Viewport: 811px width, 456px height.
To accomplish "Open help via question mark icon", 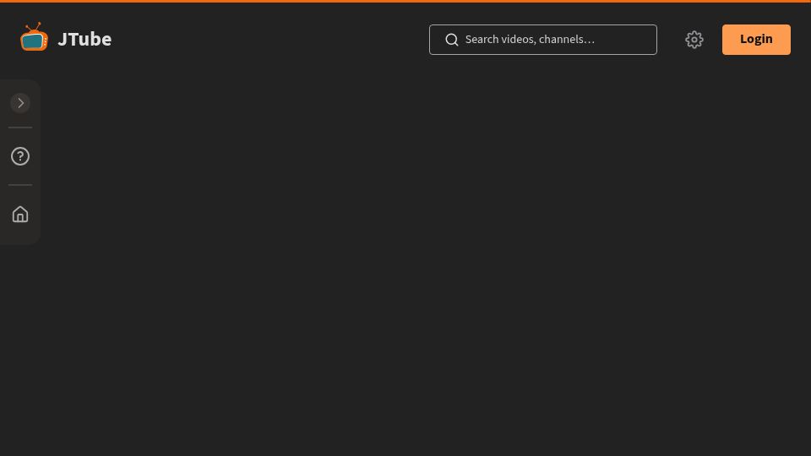I will [x=20, y=156].
